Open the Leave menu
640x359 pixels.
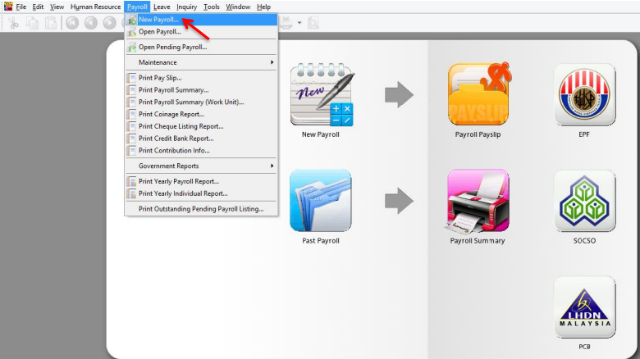tap(162, 7)
